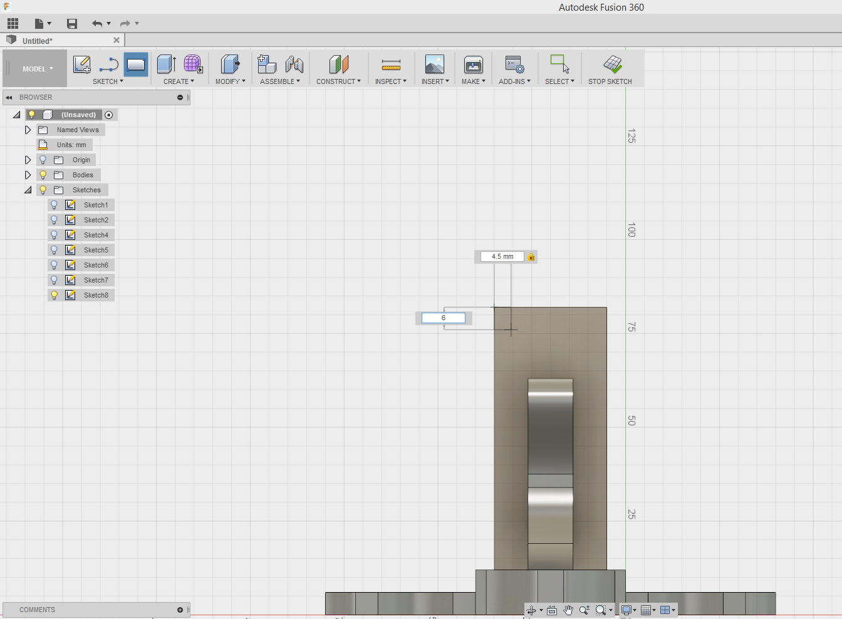Activate the Zoom tool
The width and height of the screenshot is (842, 619).
[585, 610]
